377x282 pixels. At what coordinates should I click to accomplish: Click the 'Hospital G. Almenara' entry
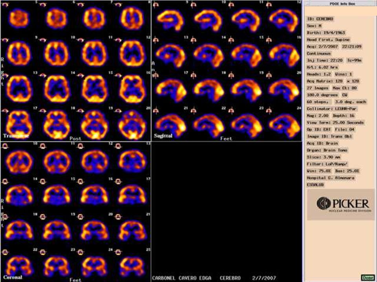tap(331, 178)
